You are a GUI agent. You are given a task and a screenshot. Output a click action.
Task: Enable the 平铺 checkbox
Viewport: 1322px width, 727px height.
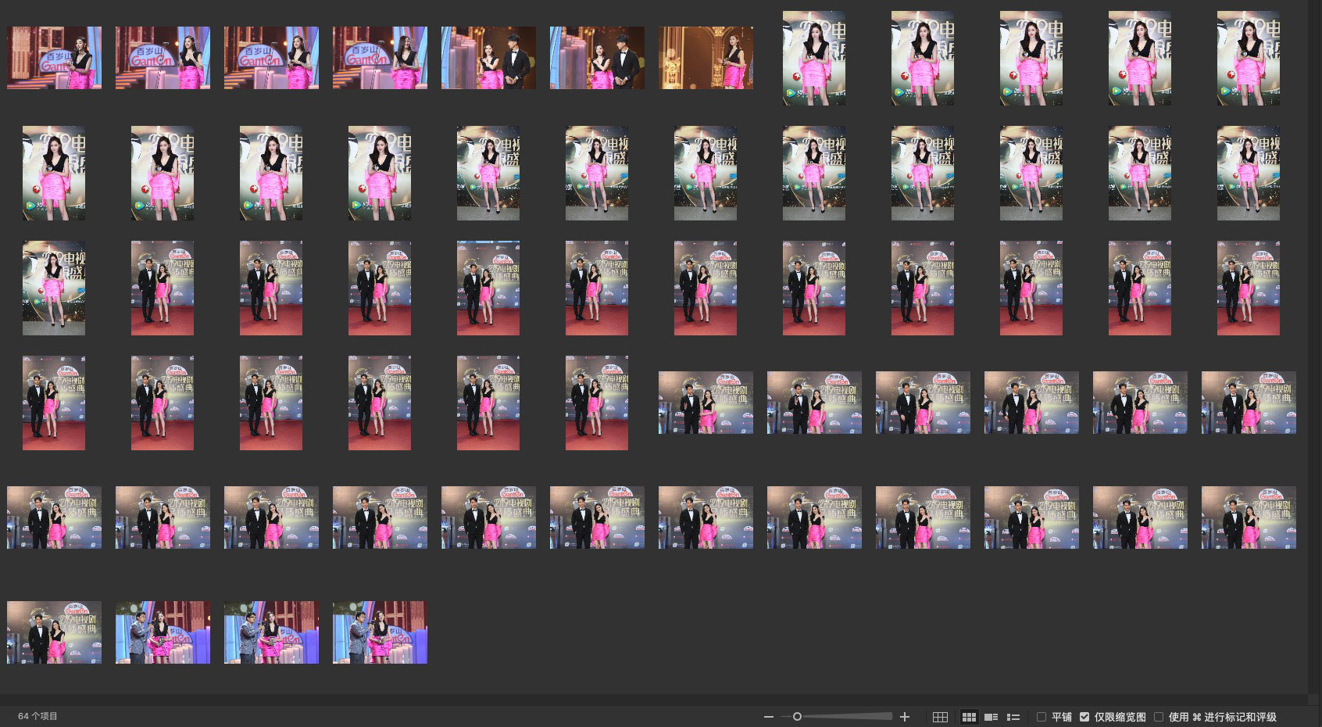[1042, 717]
